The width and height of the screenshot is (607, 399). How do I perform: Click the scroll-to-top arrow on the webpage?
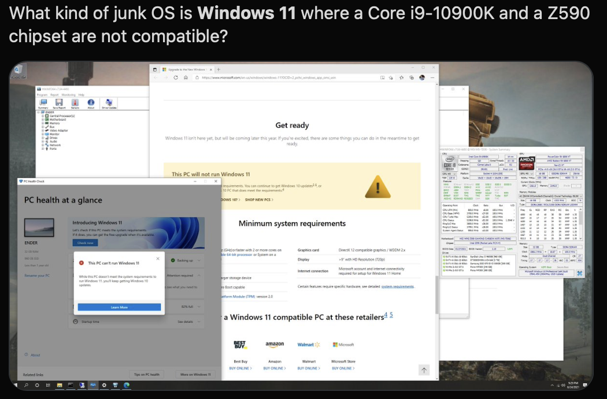click(x=424, y=370)
